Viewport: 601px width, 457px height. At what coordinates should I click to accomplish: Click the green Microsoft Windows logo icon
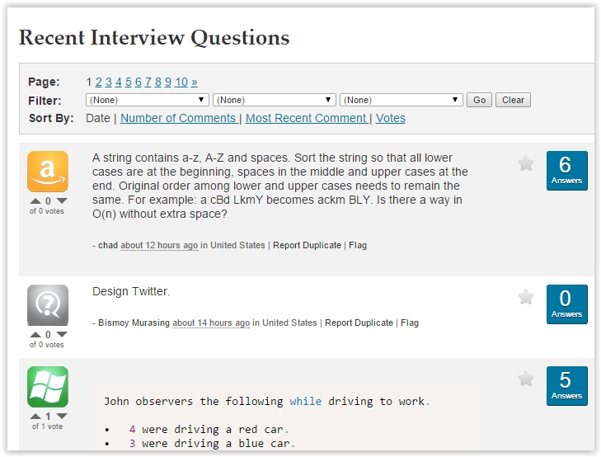click(x=48, y=387)
